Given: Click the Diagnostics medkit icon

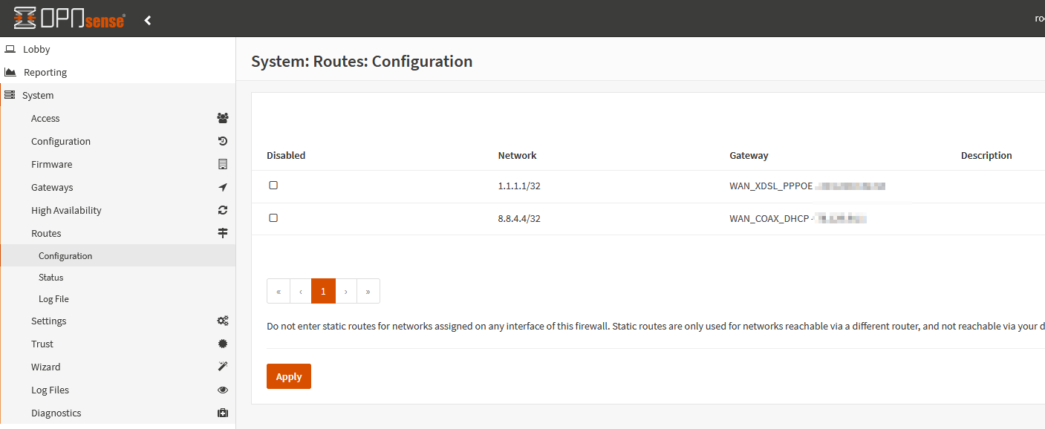Looking at the screenshot, I should point(222,413).
